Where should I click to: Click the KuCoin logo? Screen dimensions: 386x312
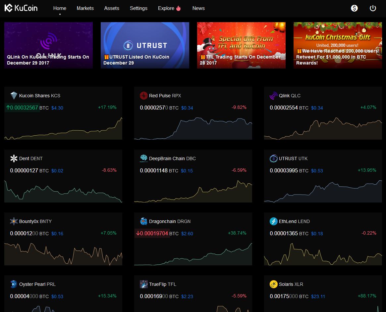coord(21,8)
